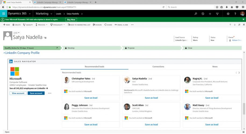Open recent items history icon
Viewport: 246px width, 134px height.
tap(203, 14)
